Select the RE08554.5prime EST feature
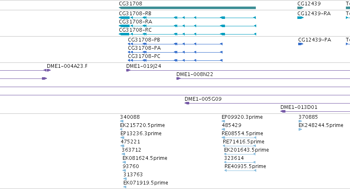Viewport: 350px width, 189px height. click(x=239, y=138)
